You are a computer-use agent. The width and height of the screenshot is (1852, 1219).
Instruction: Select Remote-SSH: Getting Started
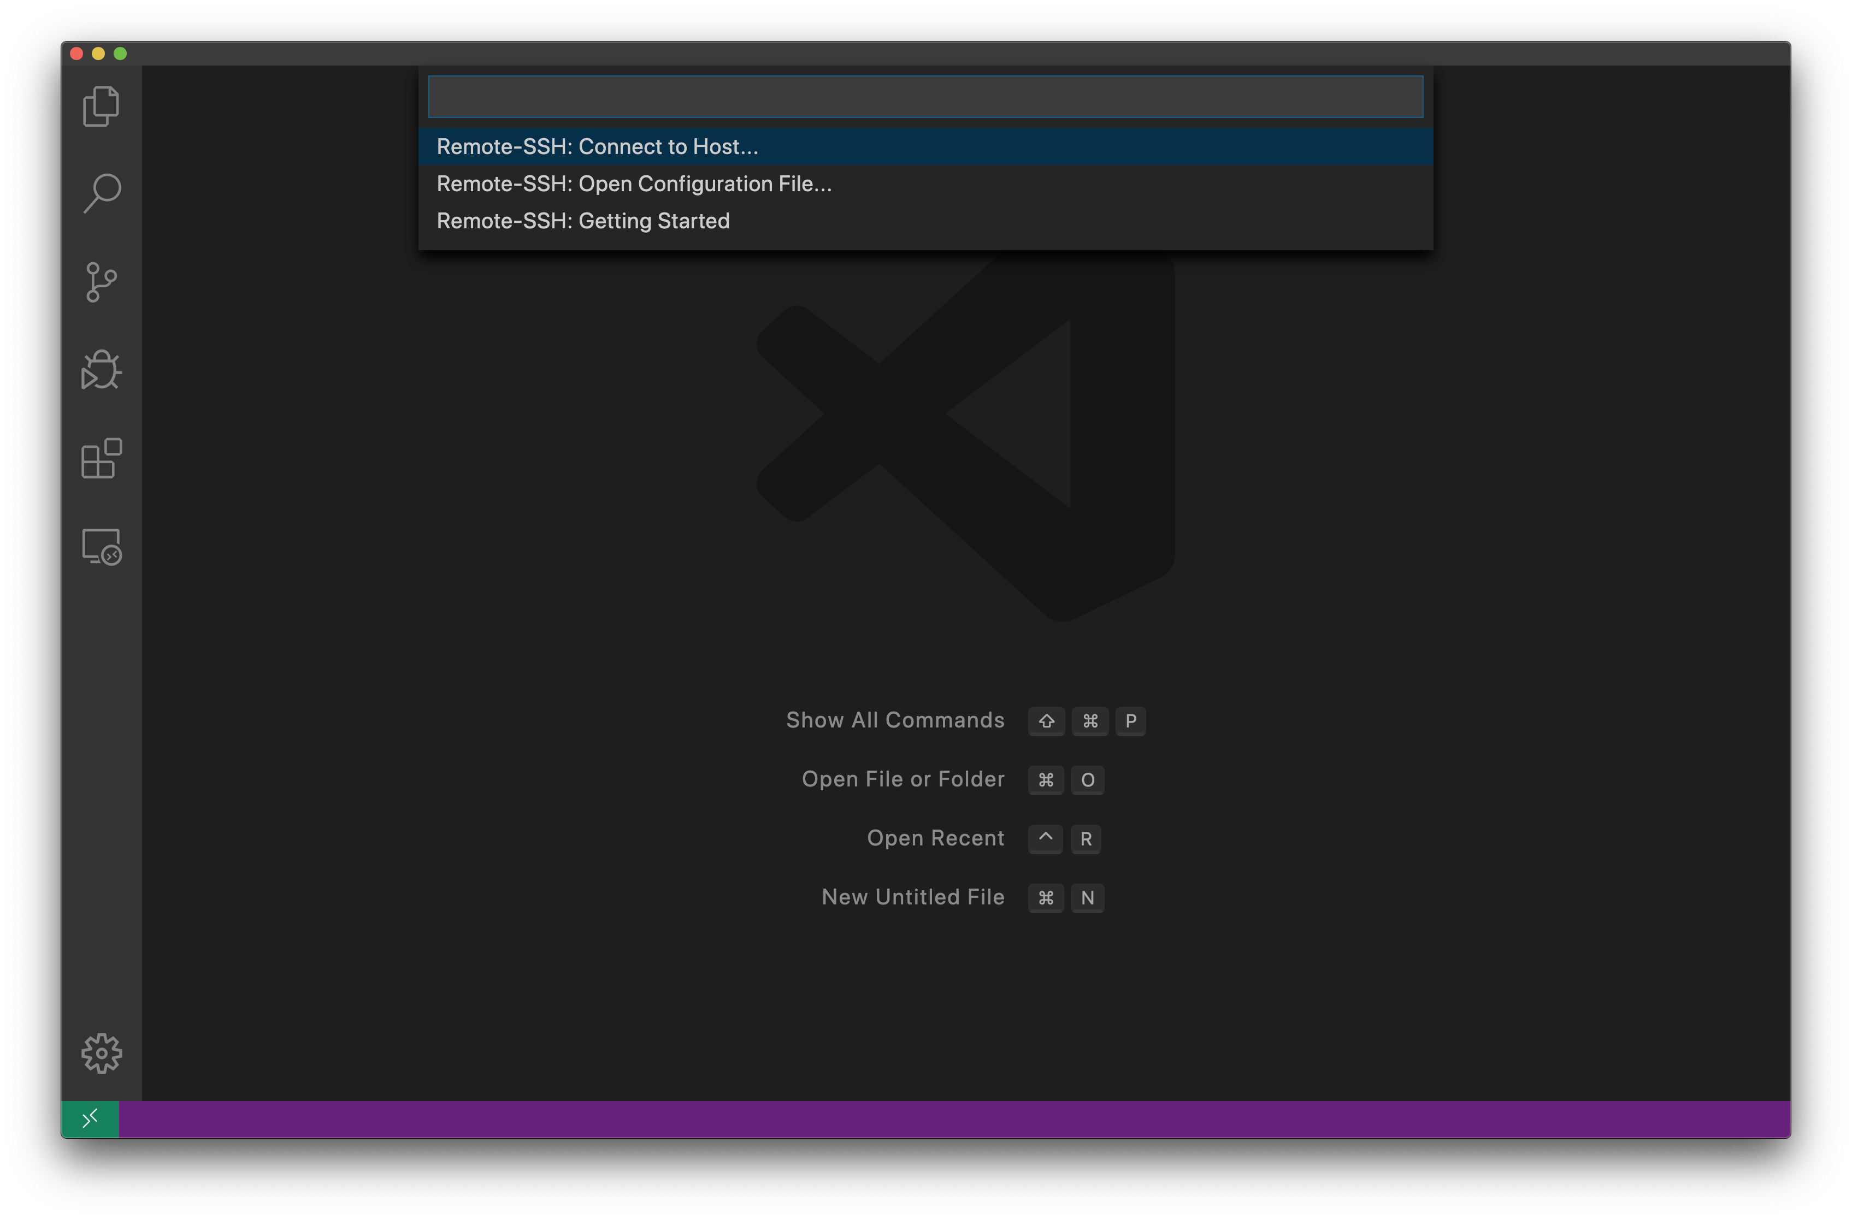pos(583,221)
